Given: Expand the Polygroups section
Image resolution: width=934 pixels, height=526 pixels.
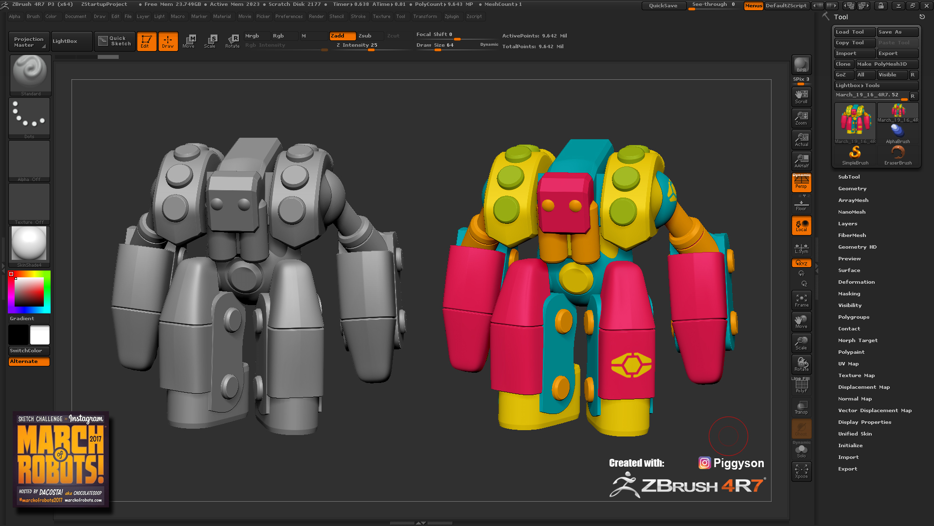Looking at the screenshot, I should (x=853, y=317).
